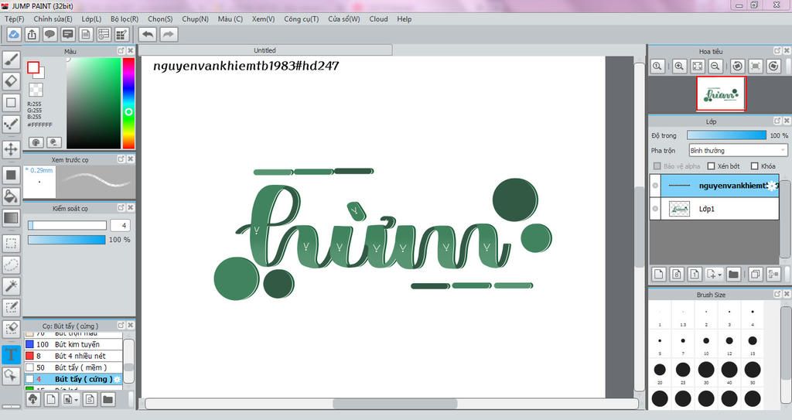Image resolution: width=792 pixels, height=420 pixels.
Task: Select the Bút kim tuyến brush
Action: (73, 344)
